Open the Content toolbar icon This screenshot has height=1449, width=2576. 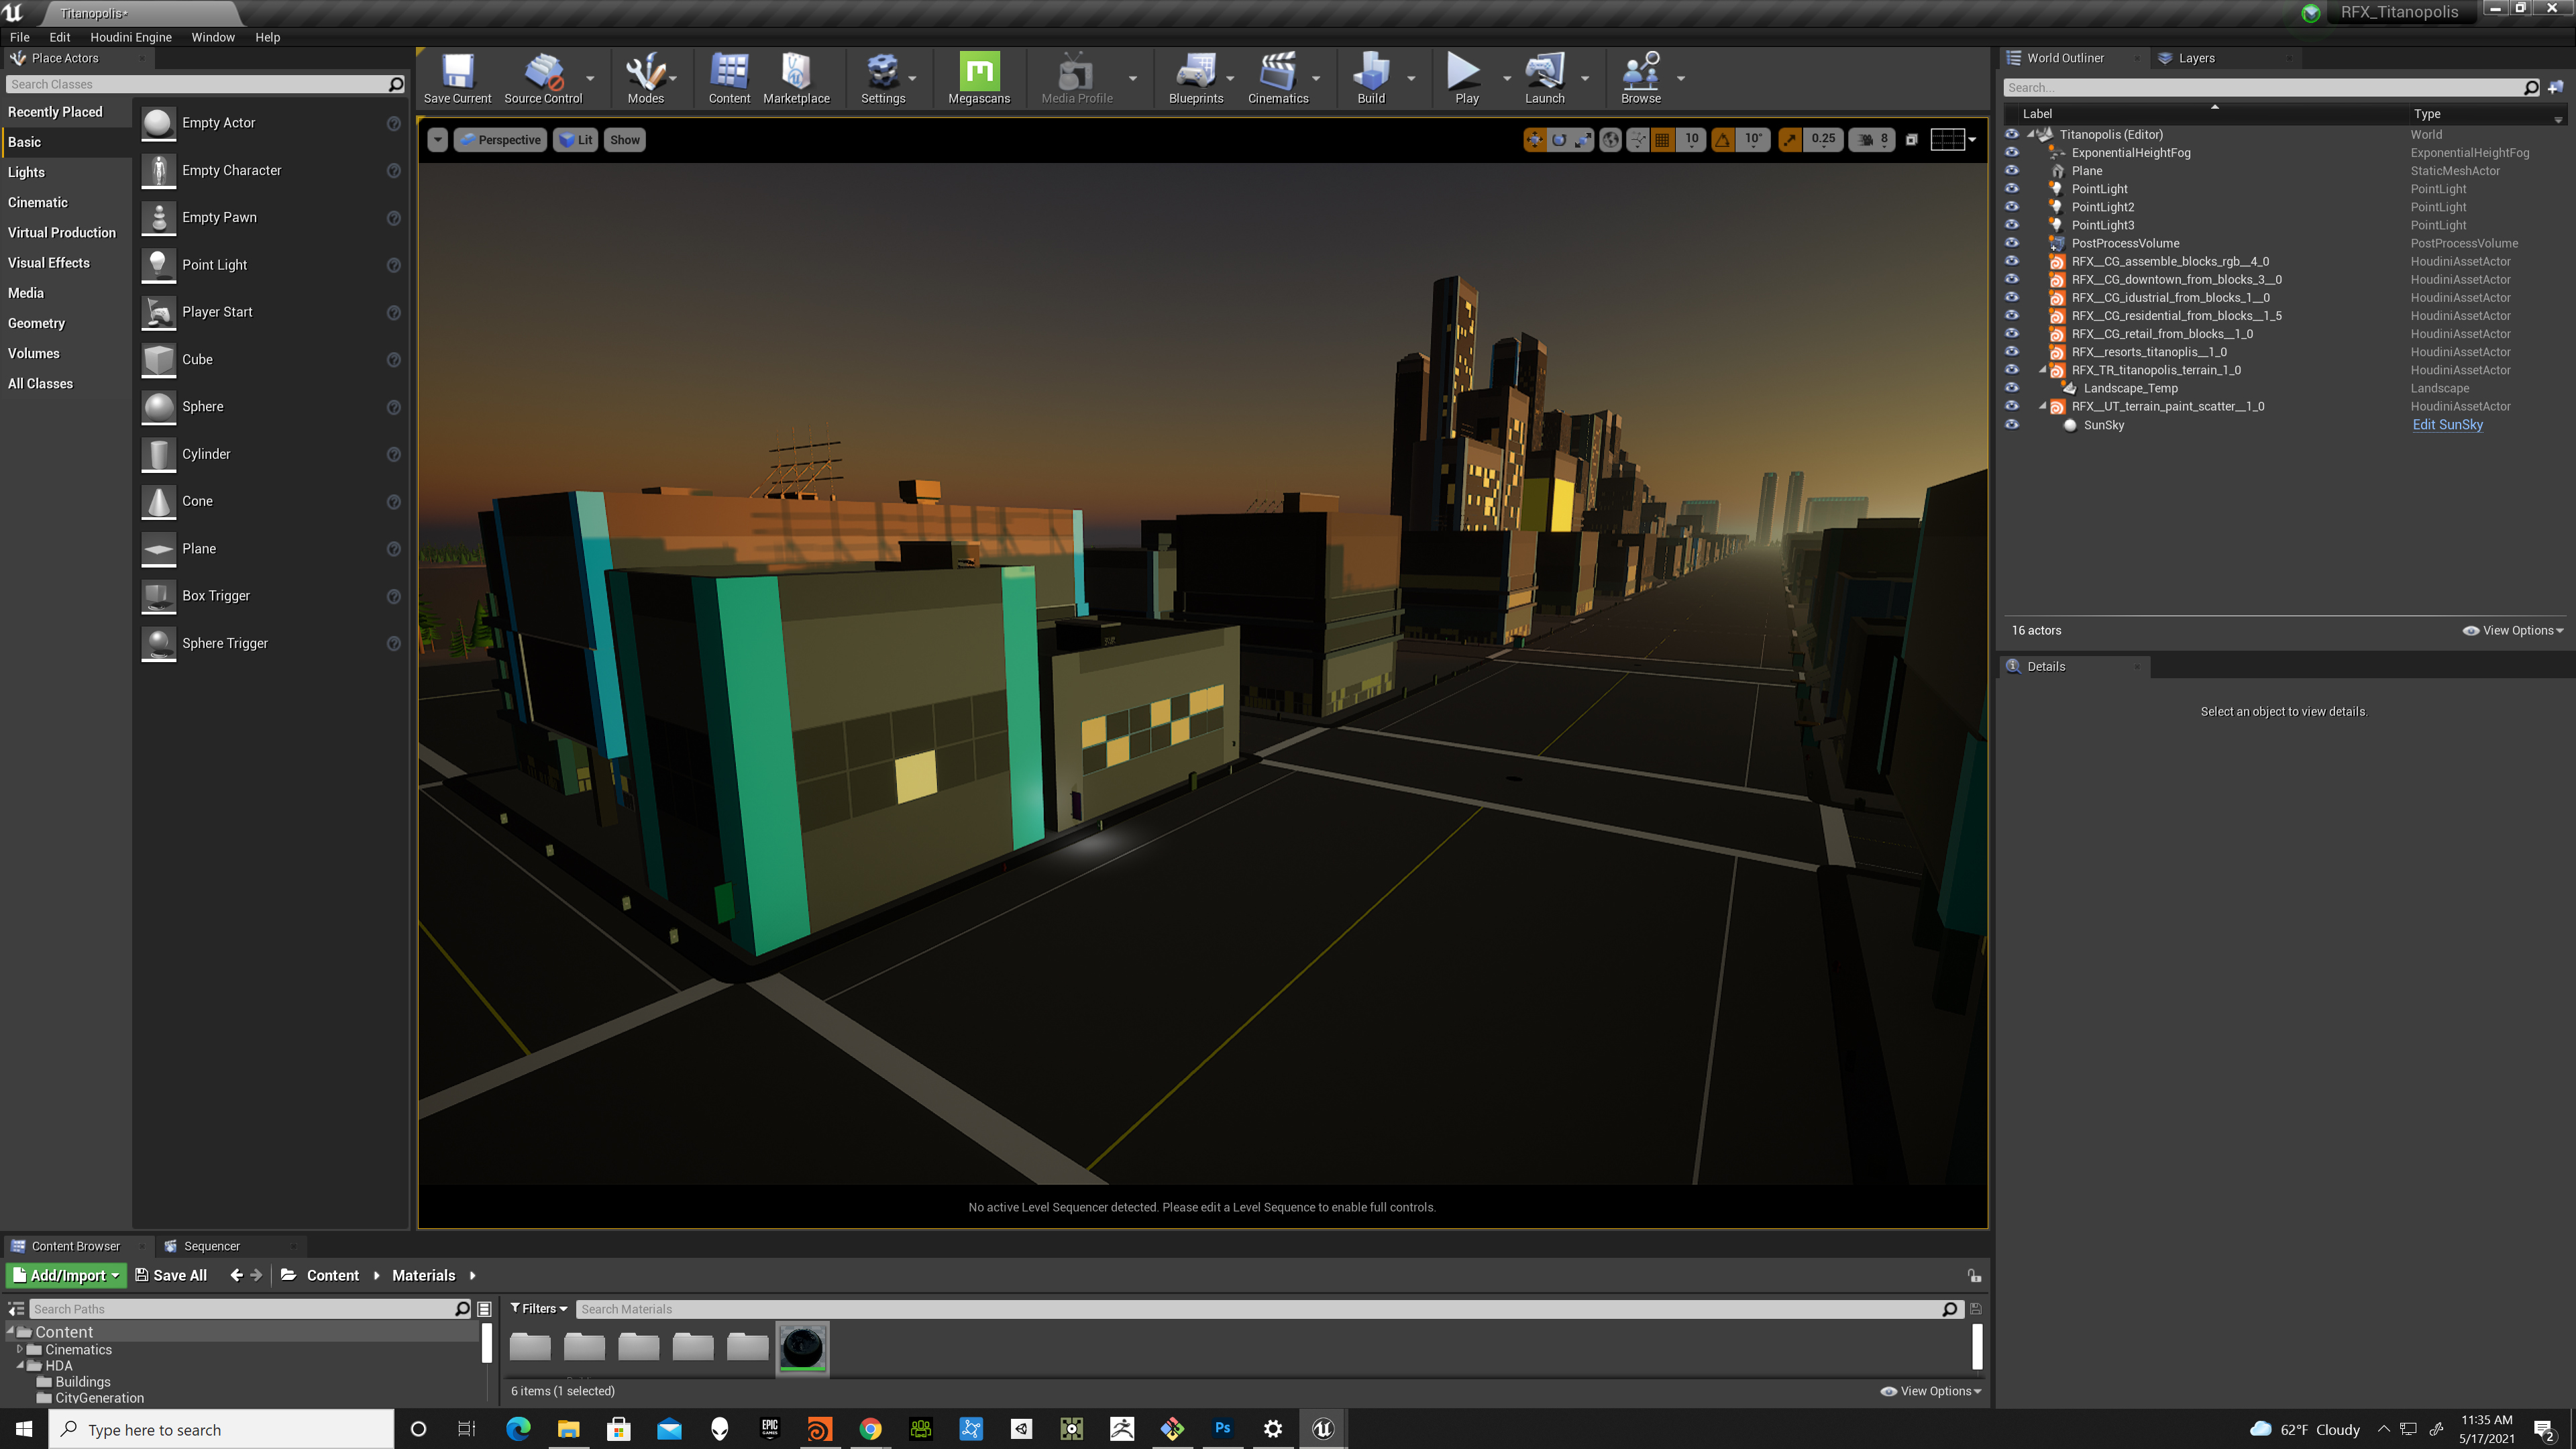[x=729, y=78]
